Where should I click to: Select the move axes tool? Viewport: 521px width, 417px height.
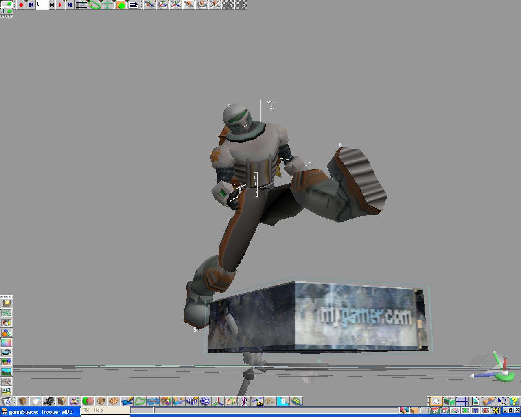(x=150, y=5)
